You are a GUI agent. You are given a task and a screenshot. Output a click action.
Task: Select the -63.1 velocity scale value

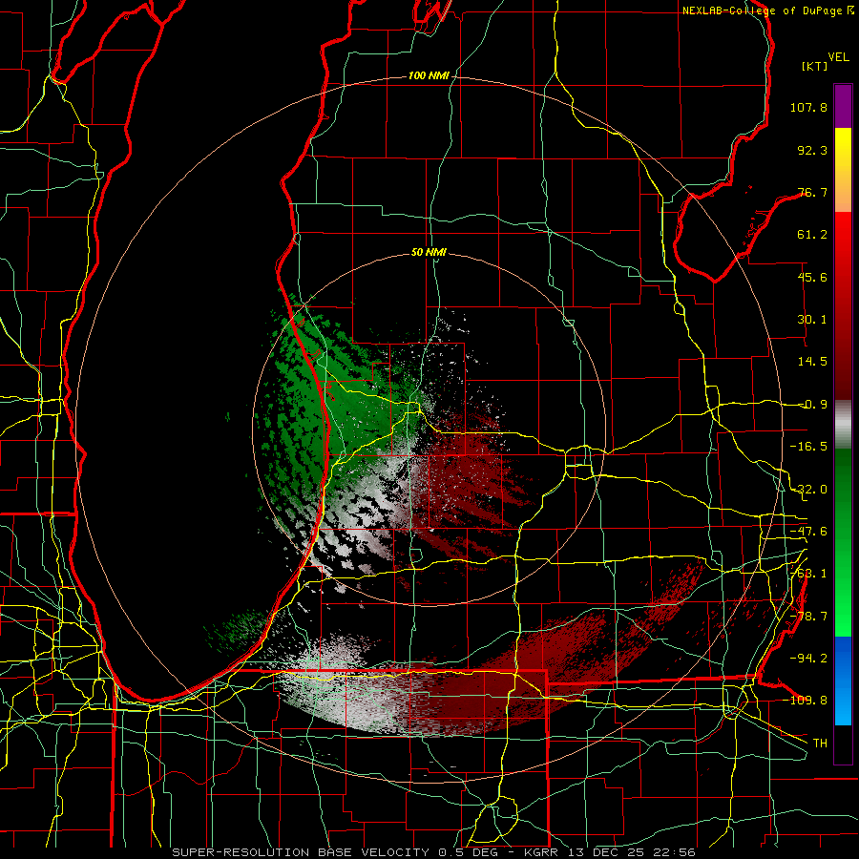808,574
